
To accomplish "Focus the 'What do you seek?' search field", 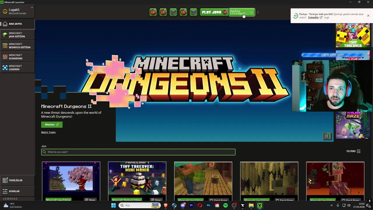I will 138,152.
